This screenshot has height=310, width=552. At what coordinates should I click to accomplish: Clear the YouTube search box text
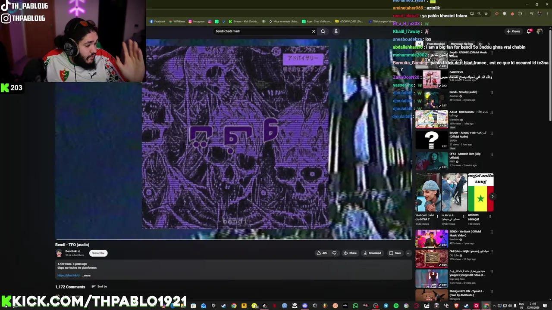314,31
